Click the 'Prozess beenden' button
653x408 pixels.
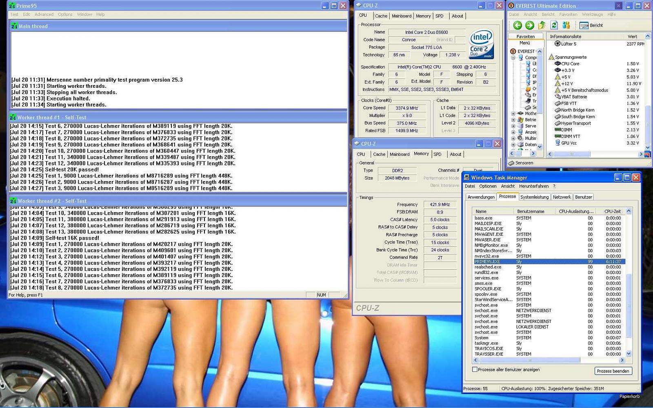613,371
